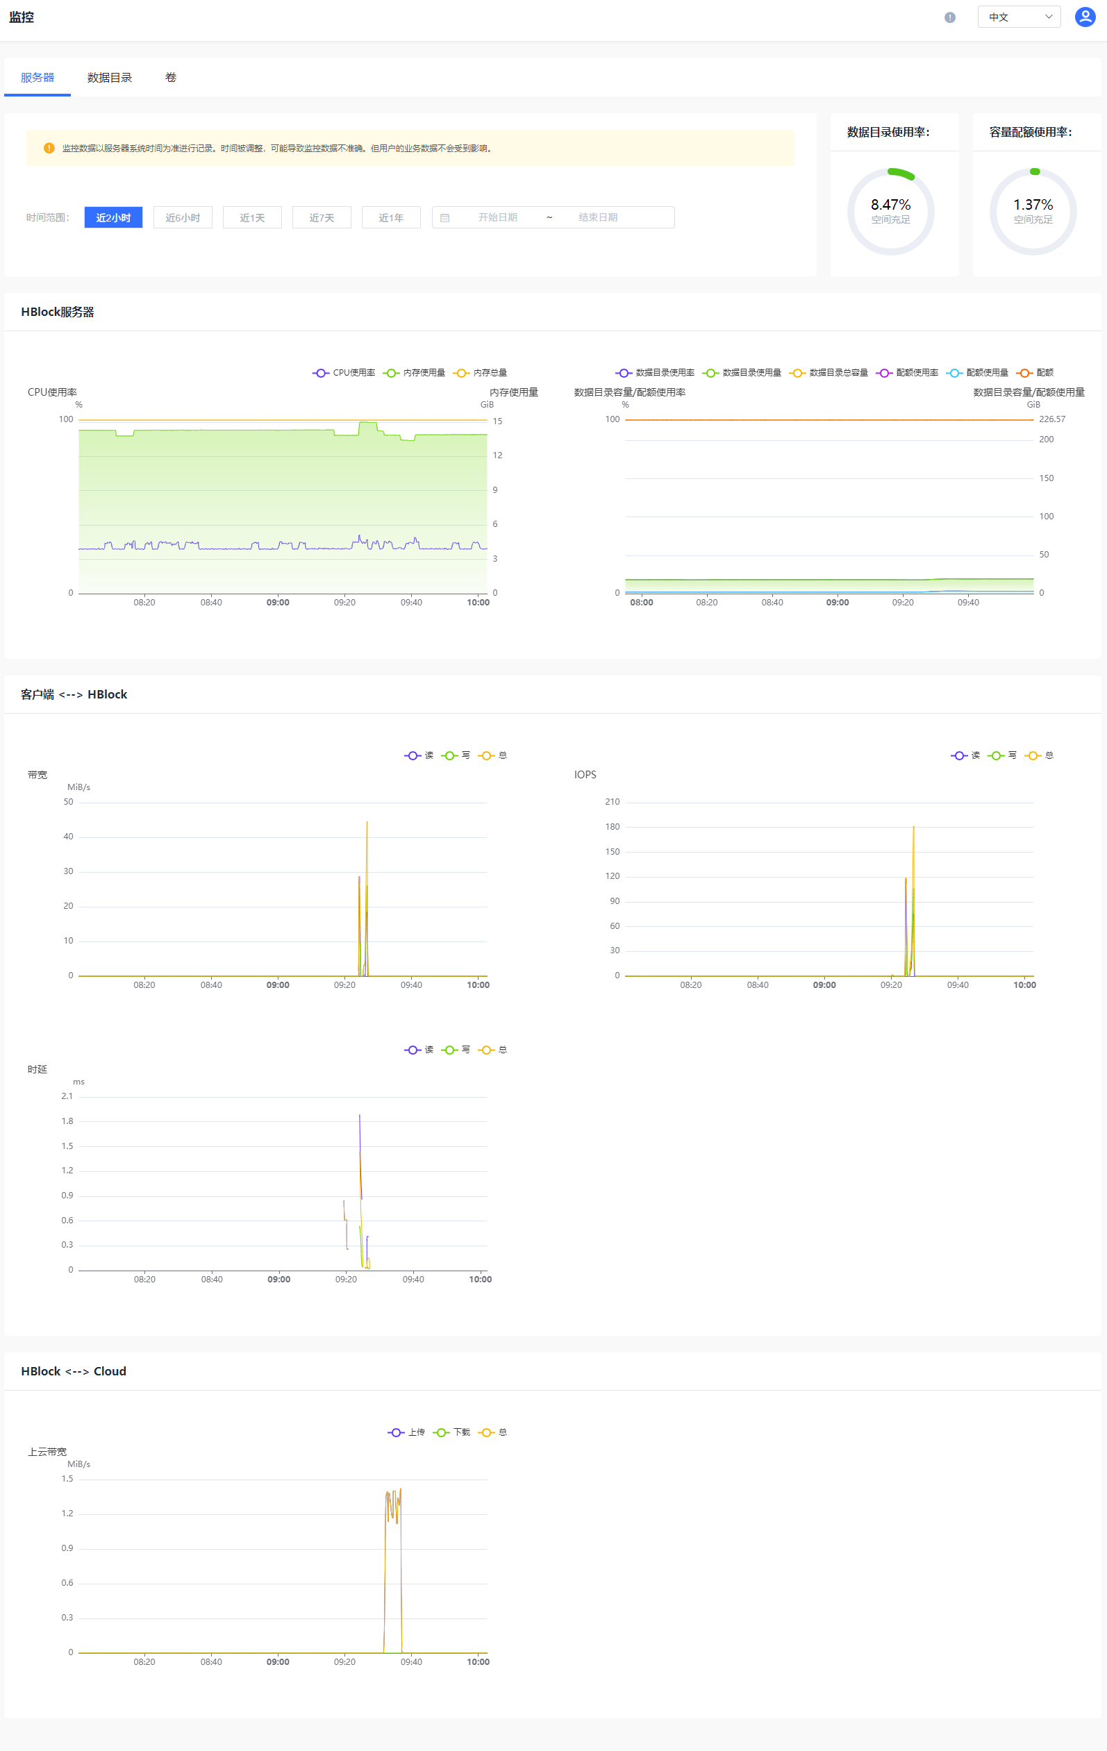
Task: Click the user avatar icon
Action: 1085,17
